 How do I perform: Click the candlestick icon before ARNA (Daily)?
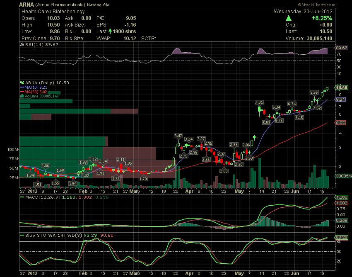(x=22, y=83)
